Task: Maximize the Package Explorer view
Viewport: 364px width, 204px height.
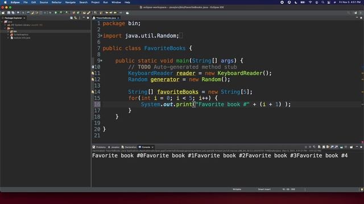Action: [x=88, y=18]
